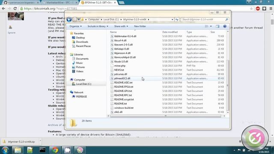This screenshot has height=154, width=274.
Task: Click Explorer forward arrow button
Action: point(74,20)
